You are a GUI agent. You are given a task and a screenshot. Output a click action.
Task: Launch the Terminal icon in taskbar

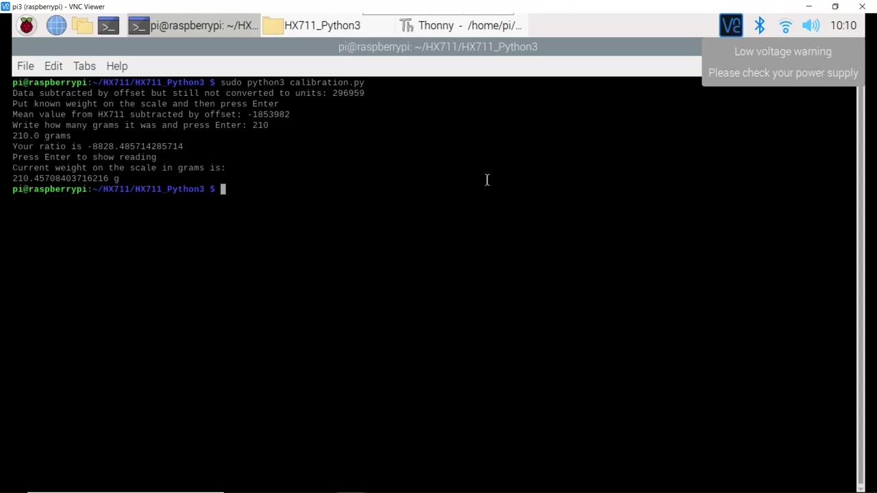click(x=108, y=26)
